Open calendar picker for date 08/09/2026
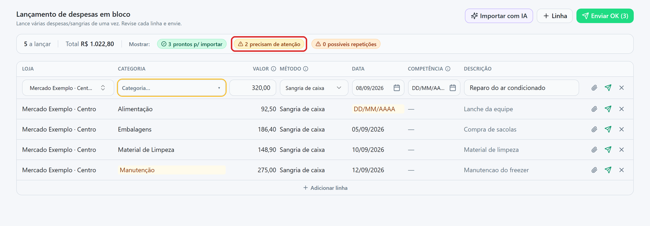Image resolution: width=650 pixels, height=226 pixels. (x=397, y=88)
